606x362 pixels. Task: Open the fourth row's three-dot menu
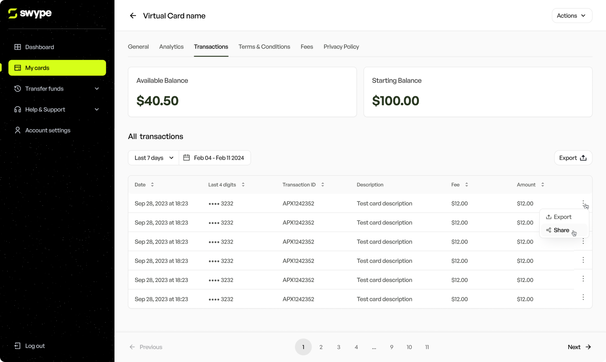click(583, 260)
